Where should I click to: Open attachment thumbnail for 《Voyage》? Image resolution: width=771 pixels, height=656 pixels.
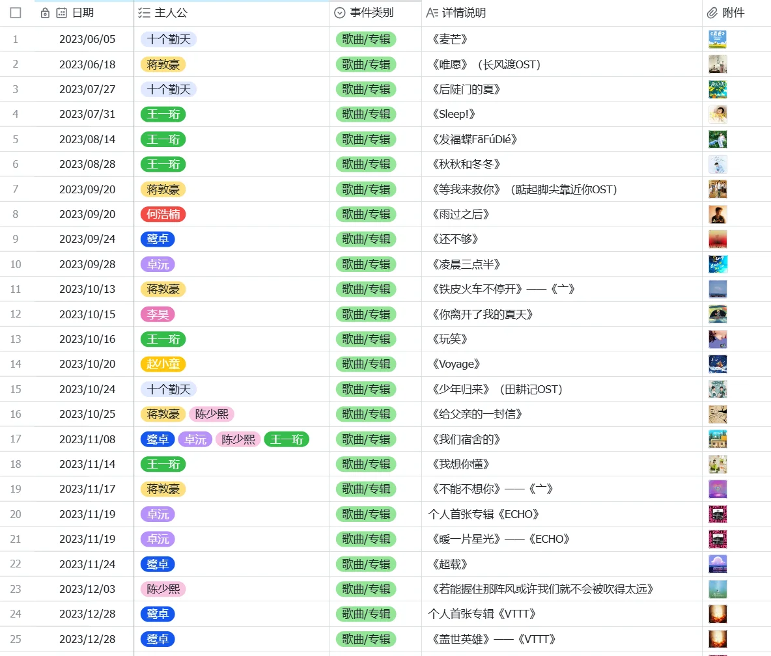click(x=718, y=364)
